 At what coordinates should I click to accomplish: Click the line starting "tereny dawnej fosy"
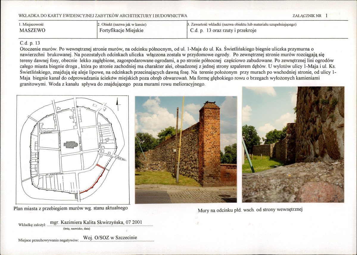click(177, 61)
